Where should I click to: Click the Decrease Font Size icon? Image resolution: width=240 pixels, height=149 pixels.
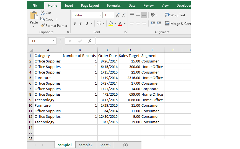pyautogui.click(x=124, y=15)
